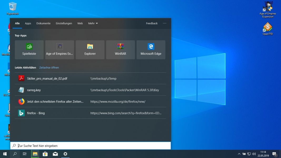Screen dimensions: 281x158
Task: Open the rarreg.key recent entry
Action: [x=91, y=90]
